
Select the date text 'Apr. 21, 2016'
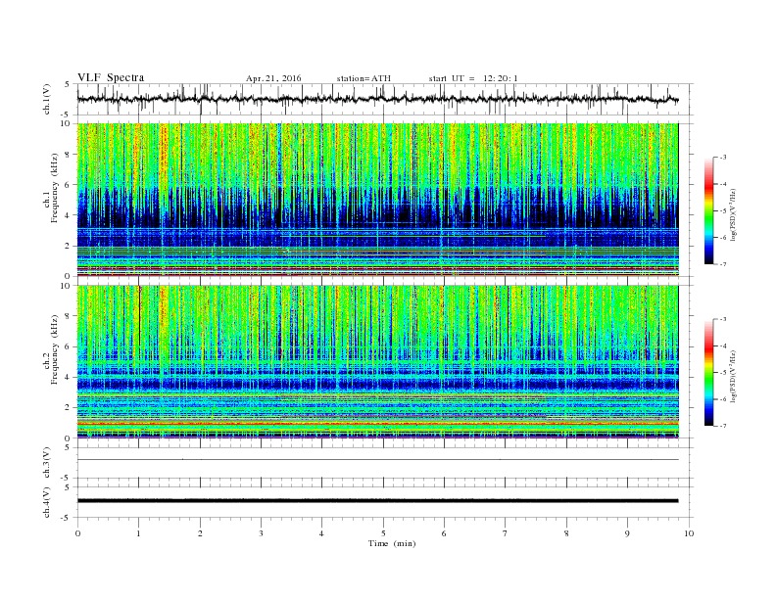[273, 78]
